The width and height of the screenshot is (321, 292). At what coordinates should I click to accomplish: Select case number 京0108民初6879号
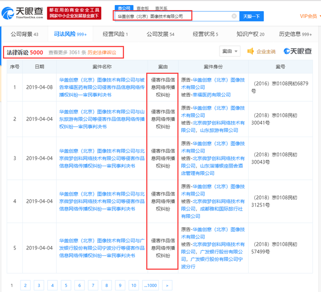280,87
